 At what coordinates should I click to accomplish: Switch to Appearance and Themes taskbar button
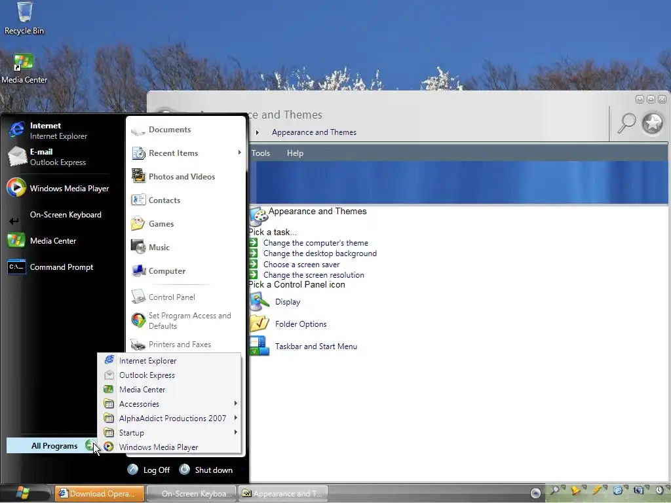[x=283, y=494]
